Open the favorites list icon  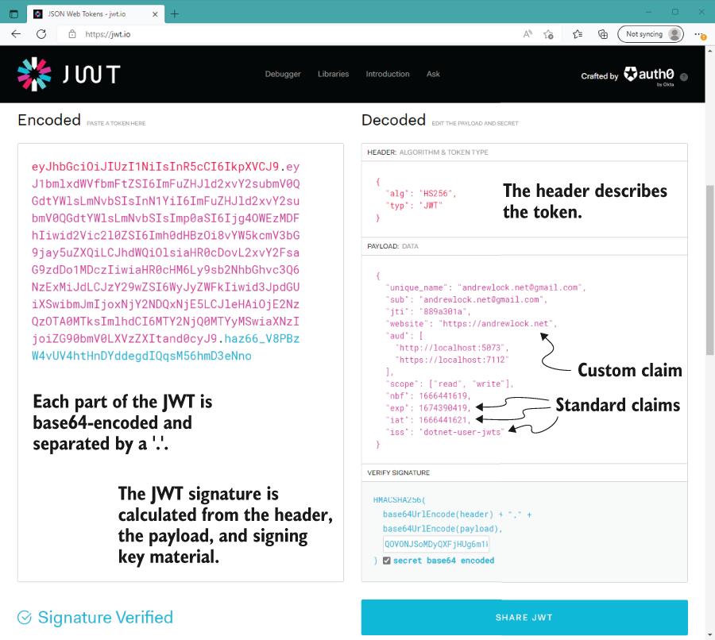578,34
